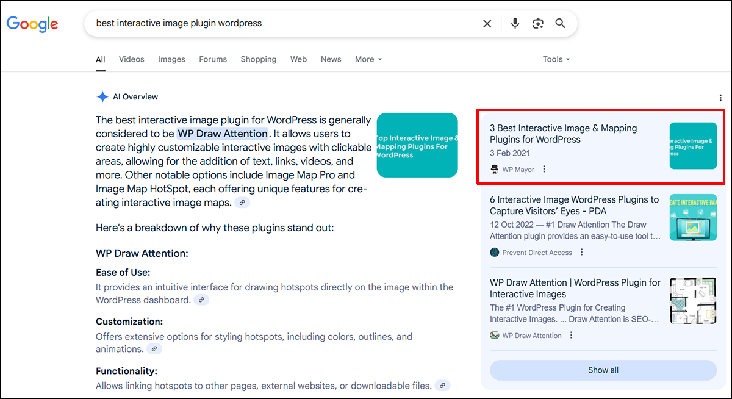Switch to the Web tab
The height and width of the screenshot is (399, 732).
298,59
